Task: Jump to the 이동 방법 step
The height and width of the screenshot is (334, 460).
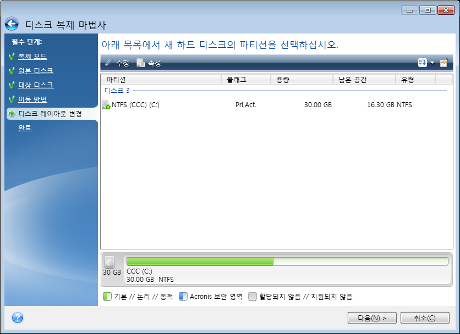Action: (x=32, y=99)
